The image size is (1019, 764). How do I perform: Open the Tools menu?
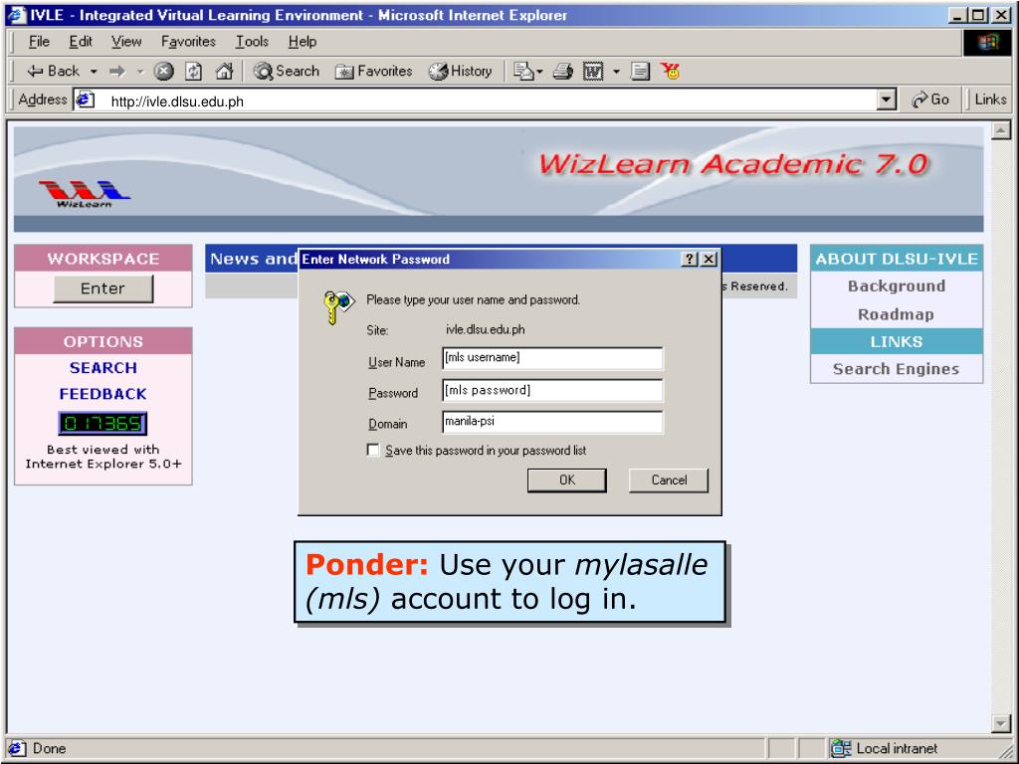click(252, 42)
